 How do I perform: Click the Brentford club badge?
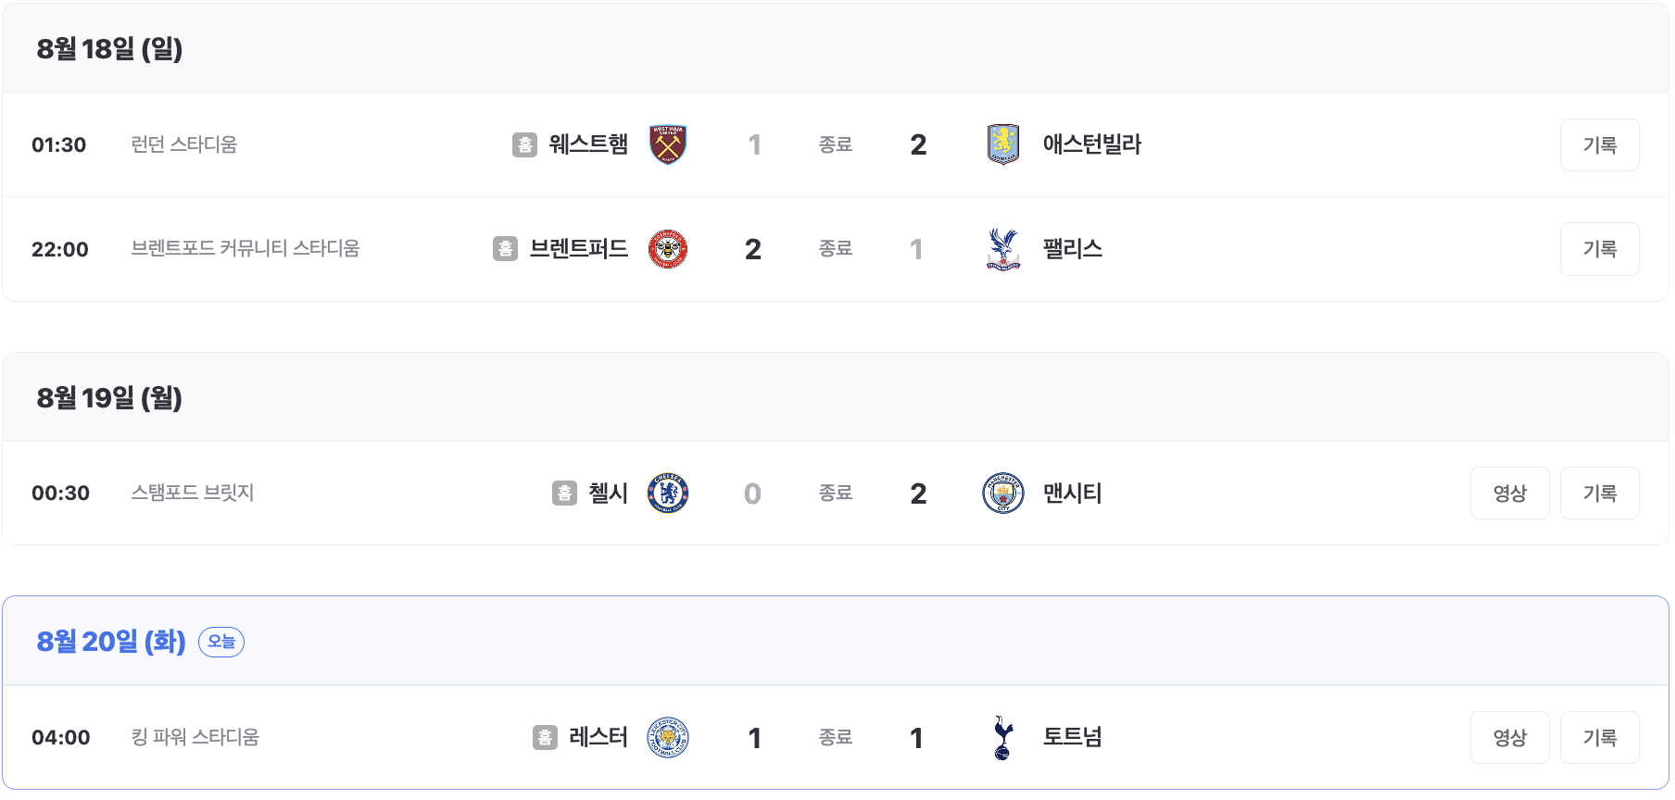(667, 249)
